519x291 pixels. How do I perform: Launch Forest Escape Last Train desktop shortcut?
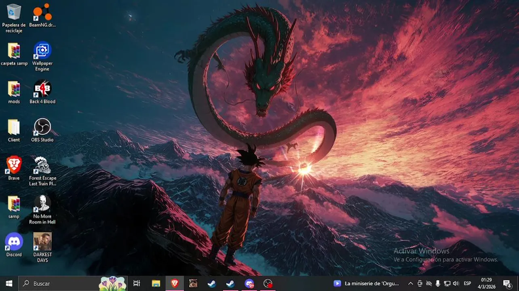pos(42,171)
